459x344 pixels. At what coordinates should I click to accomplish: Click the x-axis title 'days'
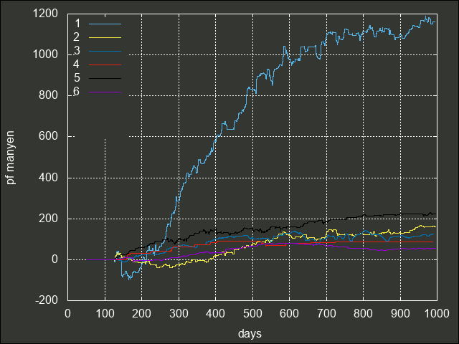coord(250,333)
